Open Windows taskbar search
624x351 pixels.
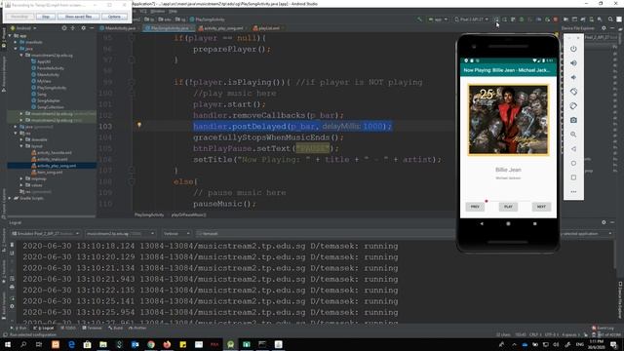(23, 344)
